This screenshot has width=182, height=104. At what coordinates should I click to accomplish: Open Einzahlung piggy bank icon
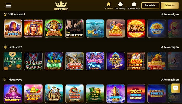[x=120, y=4]
